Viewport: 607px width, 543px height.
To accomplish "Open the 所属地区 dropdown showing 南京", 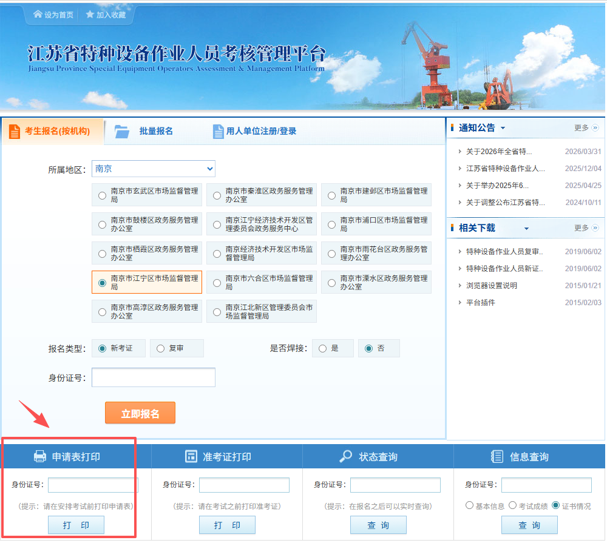I will pyautogui.click(x=154, y=169).
